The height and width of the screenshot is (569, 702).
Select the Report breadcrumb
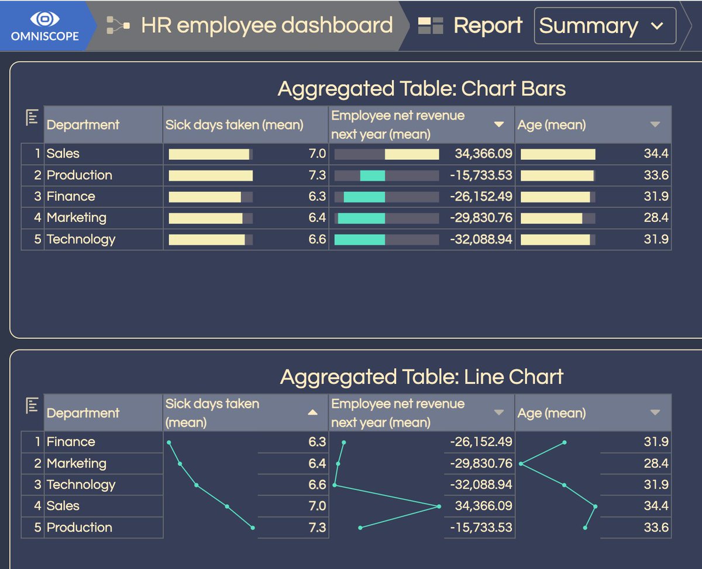point(488,26)
